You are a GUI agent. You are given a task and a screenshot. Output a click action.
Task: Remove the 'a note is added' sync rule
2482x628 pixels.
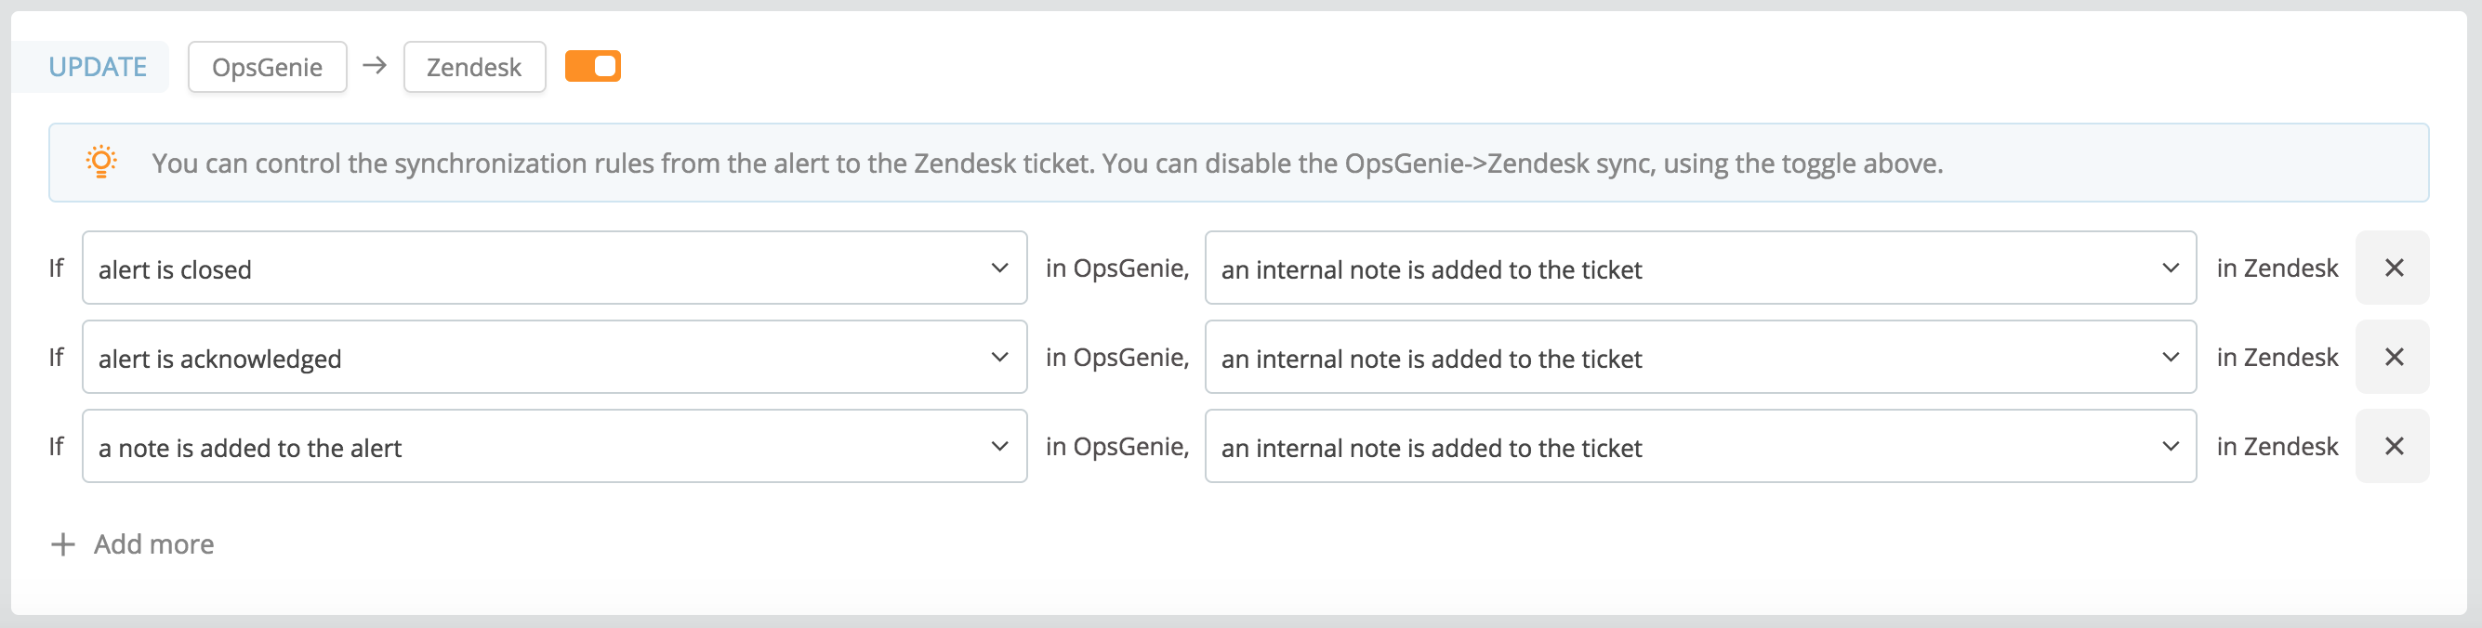(x=2393, y=446)
